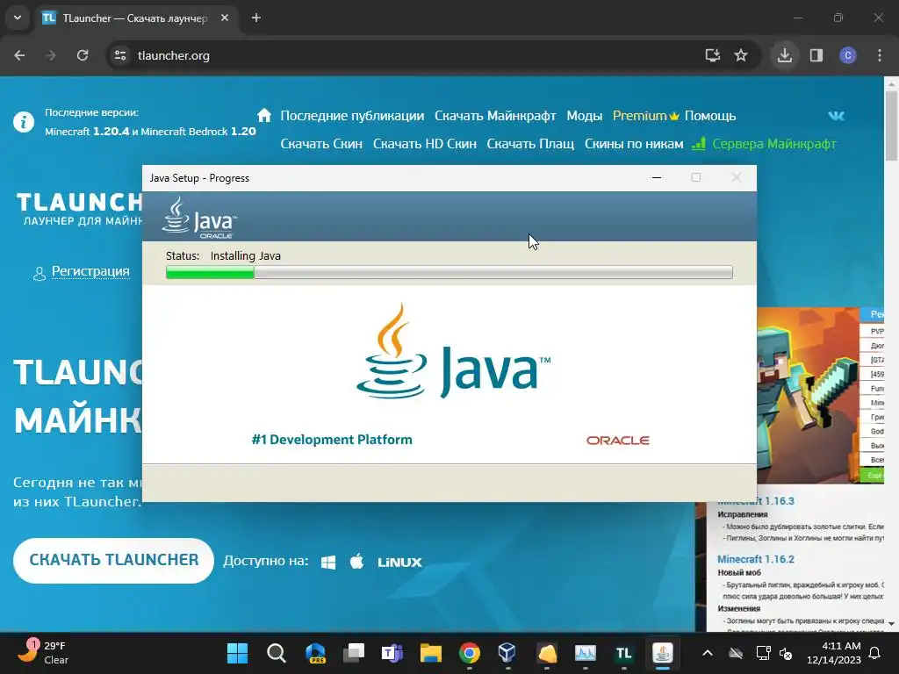This screenshot has width=899, height=674.
Task: Click the Apple platform icon
Action: 356,561
